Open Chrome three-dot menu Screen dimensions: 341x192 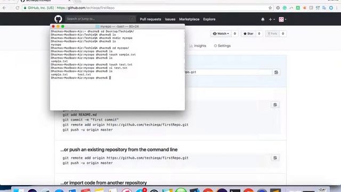pyautogui.click(x=337, y=8)
